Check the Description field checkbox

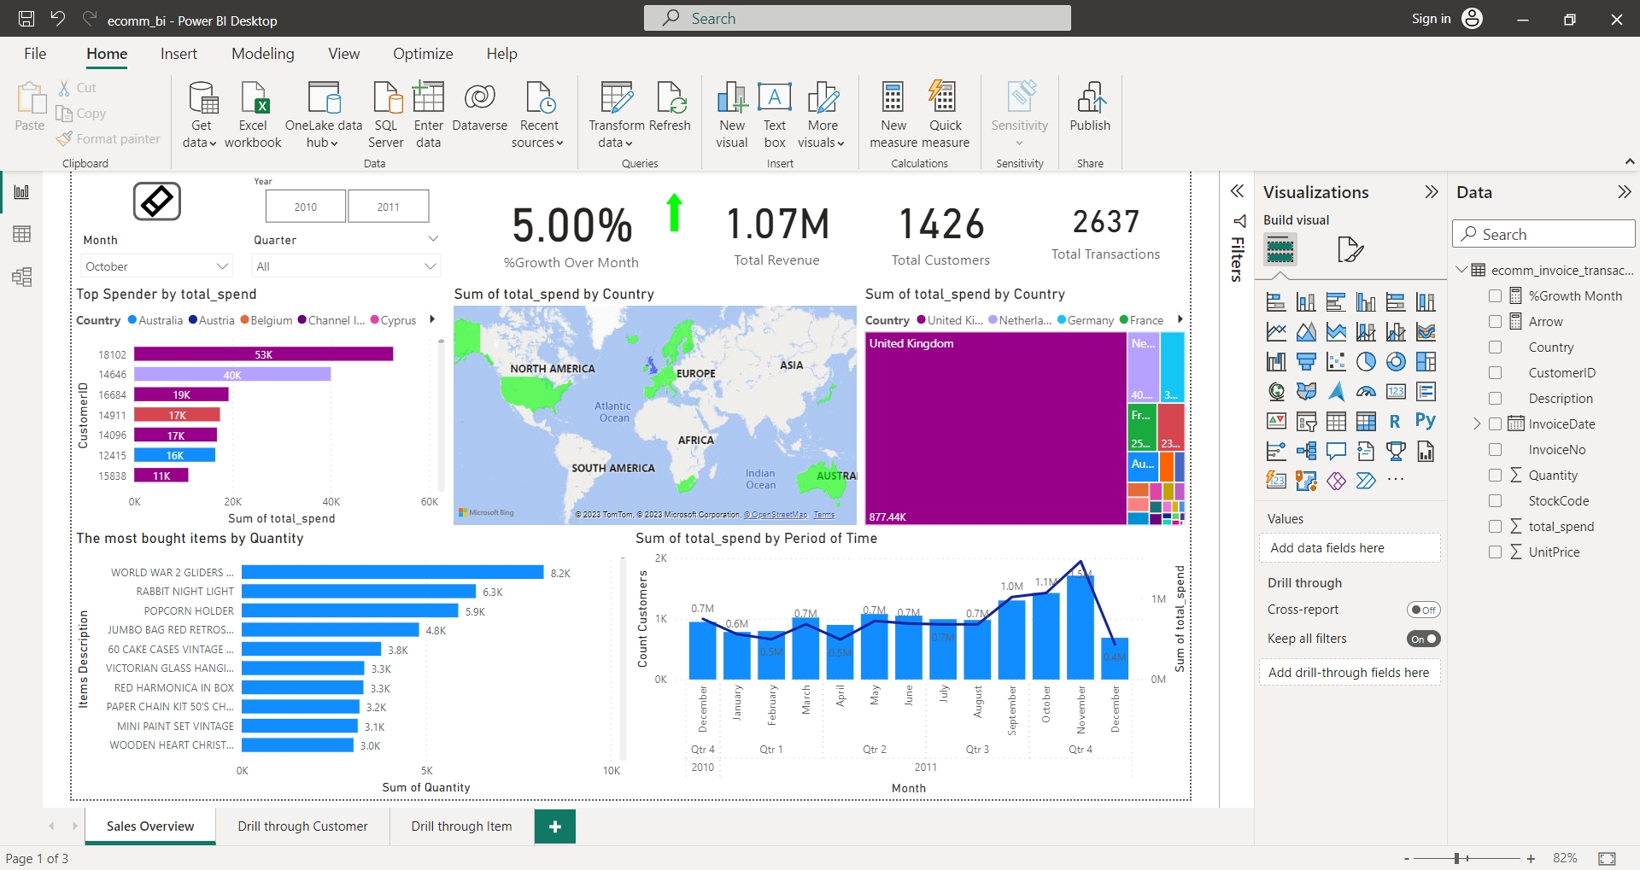coord(1495,399)
